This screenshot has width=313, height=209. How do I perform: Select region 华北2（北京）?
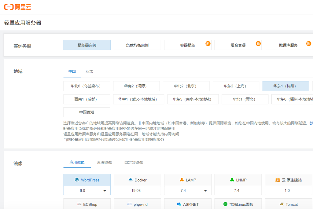point(186,86)
